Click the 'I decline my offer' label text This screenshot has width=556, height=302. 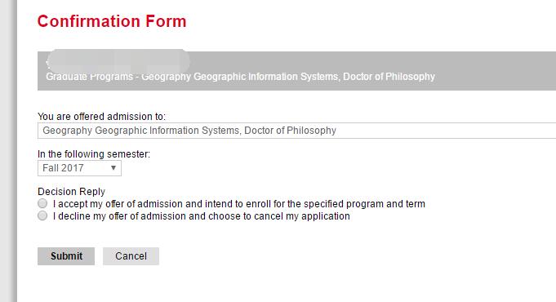click(x=202, y=215)
